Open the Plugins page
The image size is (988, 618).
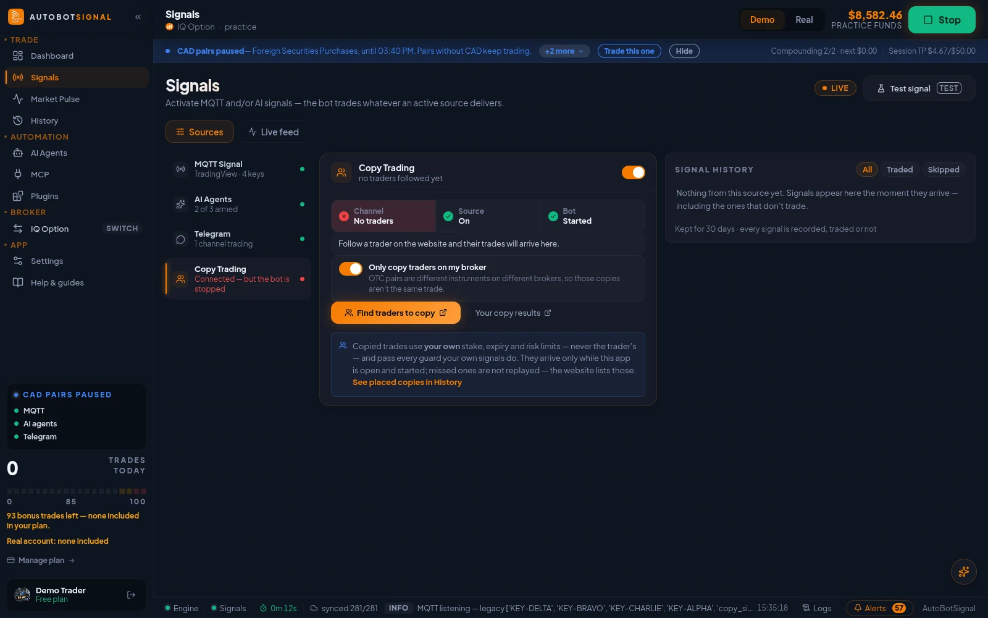pyautogui.click(x=77, y=196)
